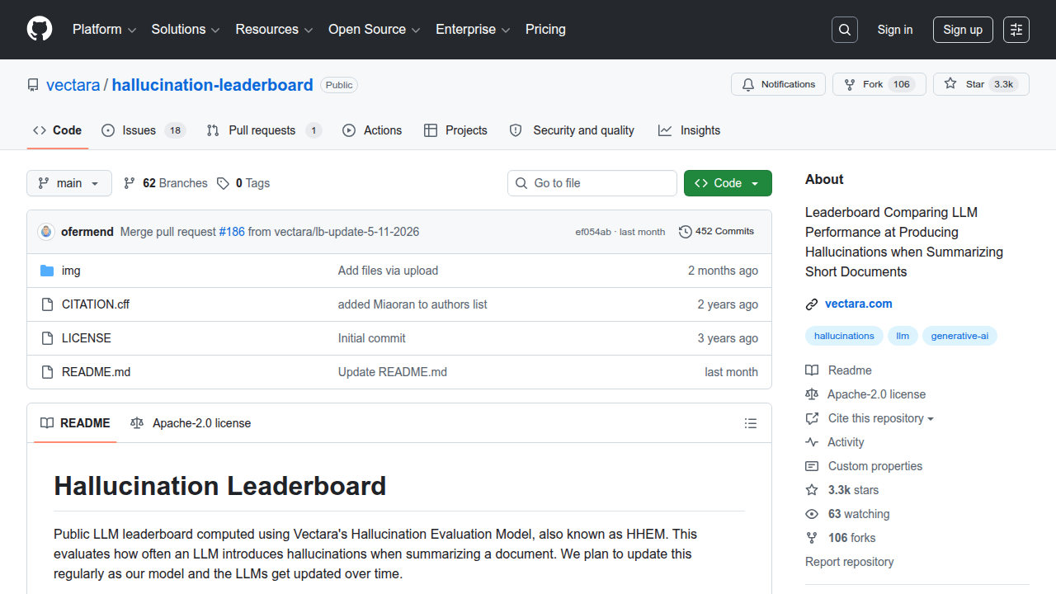The width and height of the screenshot is (1056, 594).
Task: Select the README tab in file viewer
Action: coord(75,423)
